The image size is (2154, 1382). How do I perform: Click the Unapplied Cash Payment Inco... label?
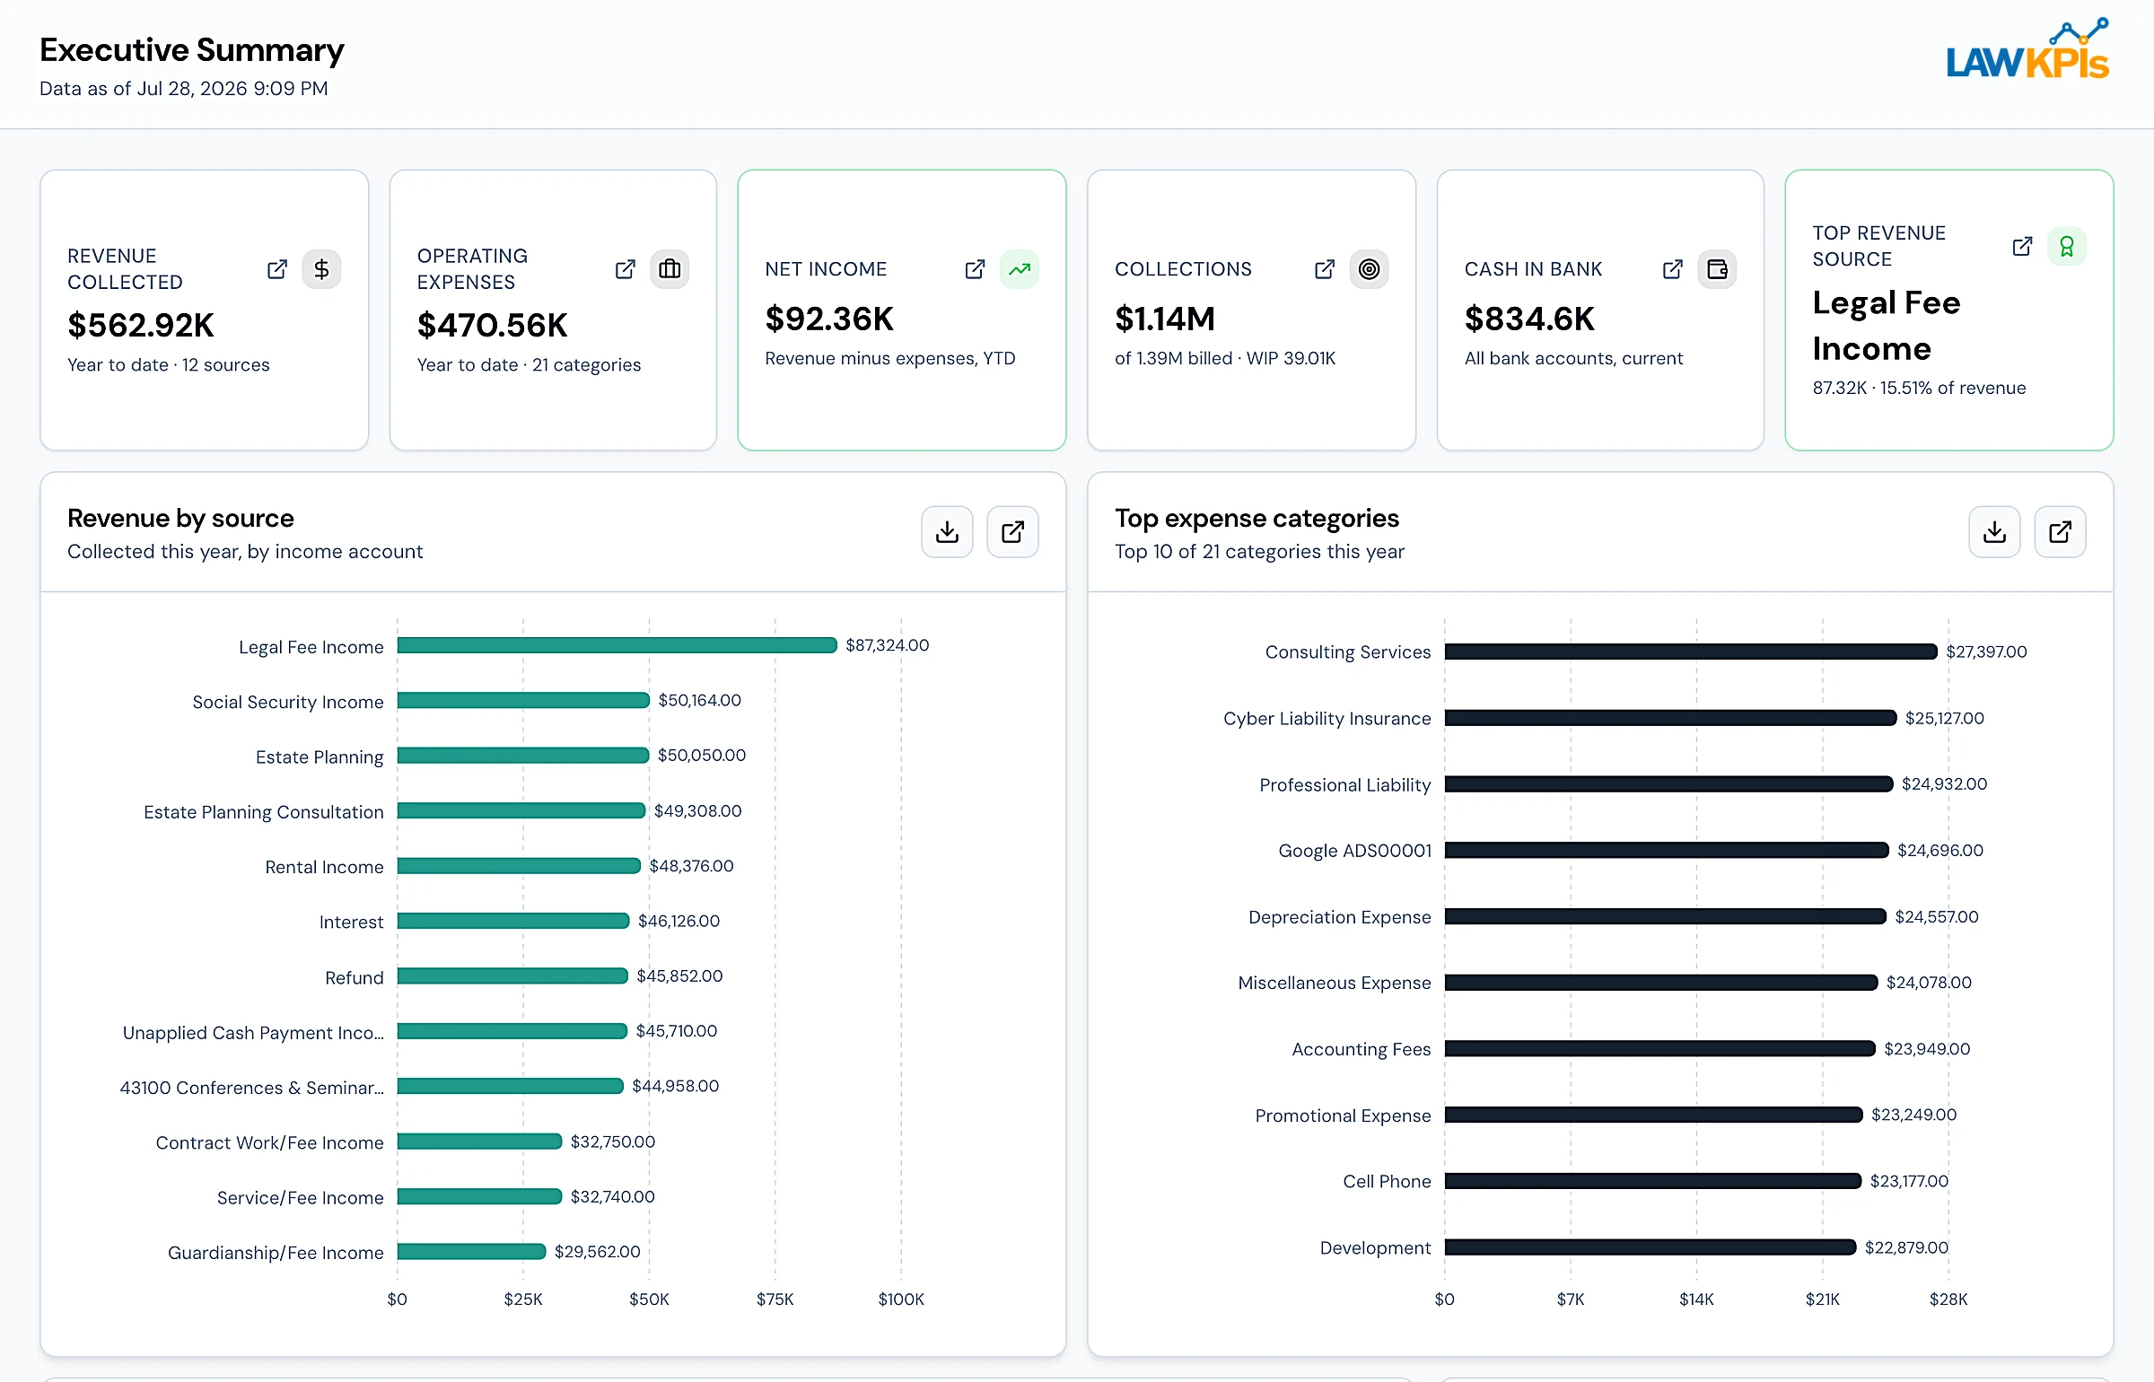click(x=253, y=1033)
